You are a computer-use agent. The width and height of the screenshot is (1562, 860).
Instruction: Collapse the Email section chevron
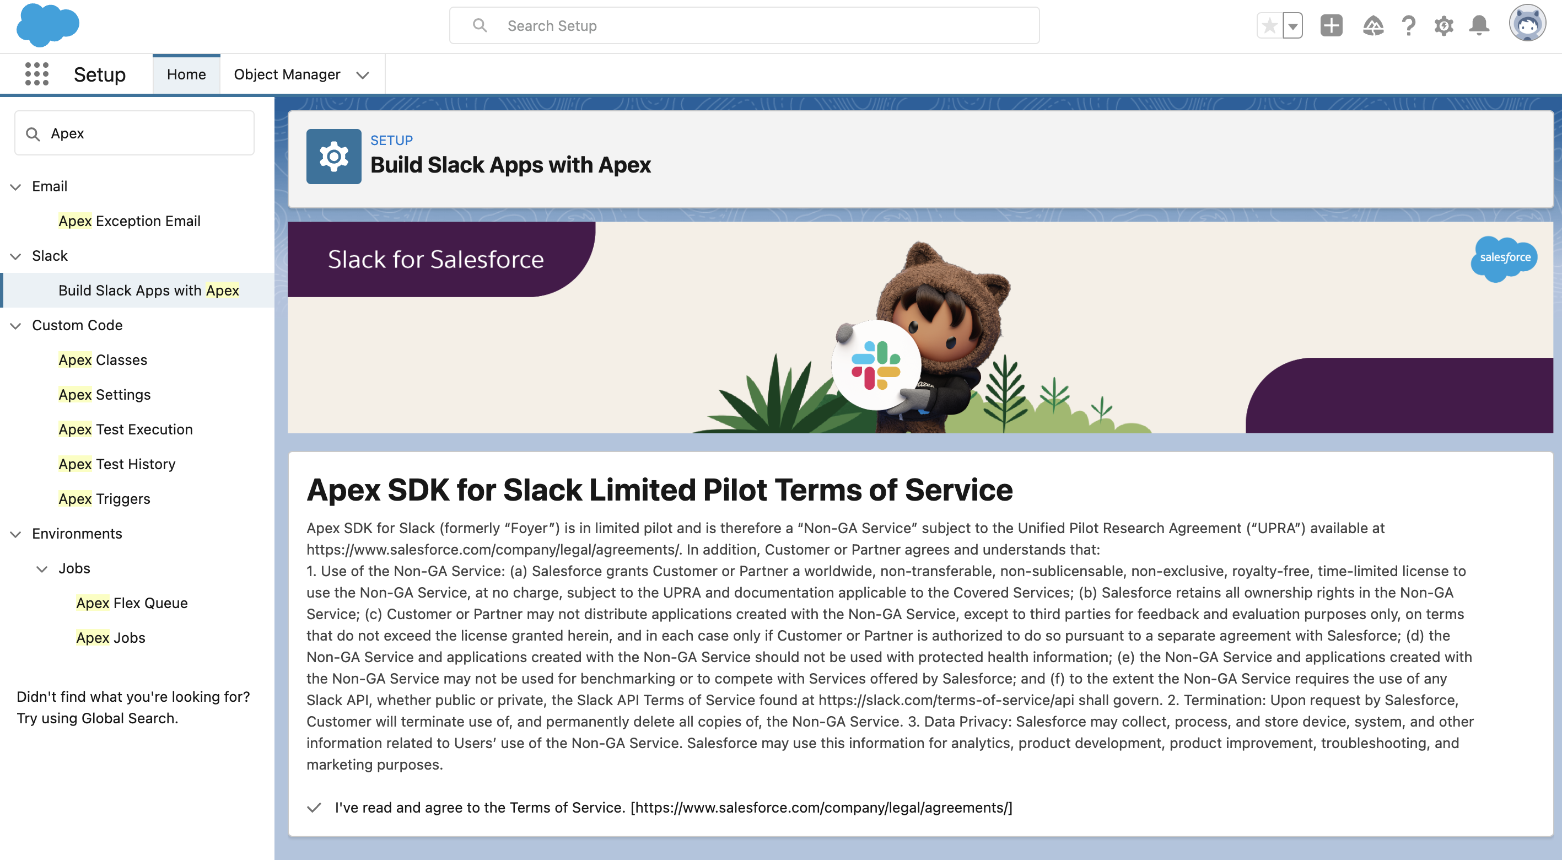(x=16, y=187)
